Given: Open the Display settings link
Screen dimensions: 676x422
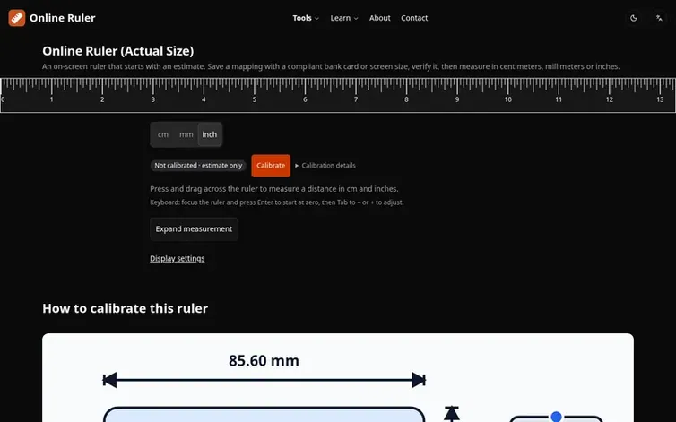Looking at the screenshot, I should (x=178, y=259).
